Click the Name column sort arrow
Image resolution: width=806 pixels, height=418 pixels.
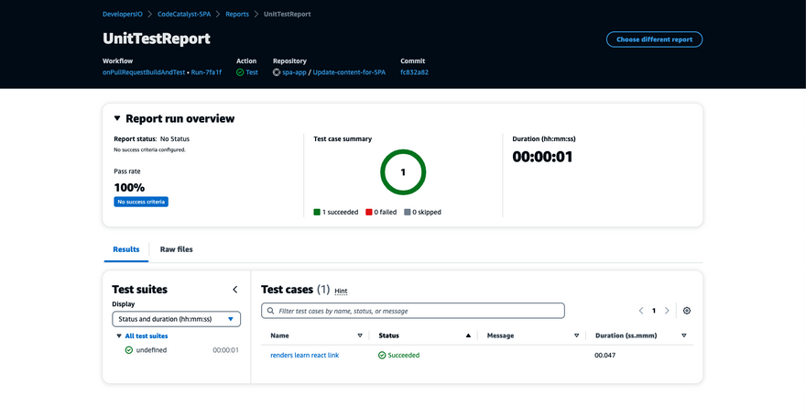pyautogui.click(x=360, y=335)
